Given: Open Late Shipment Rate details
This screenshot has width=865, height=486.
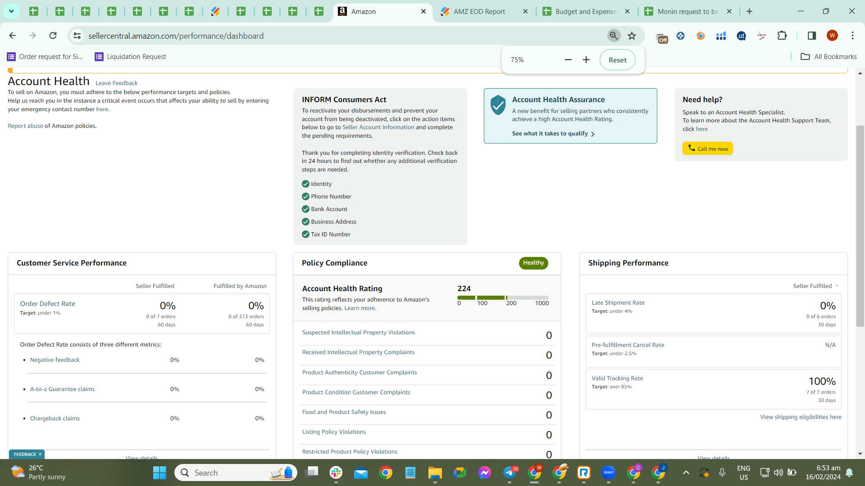Looking at the screenshot, I should [618, 303].
